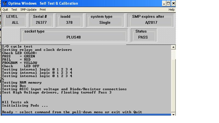Open the Test menu
The height and width of the screenshot is (123, 219).
click(x=14, y=10)
